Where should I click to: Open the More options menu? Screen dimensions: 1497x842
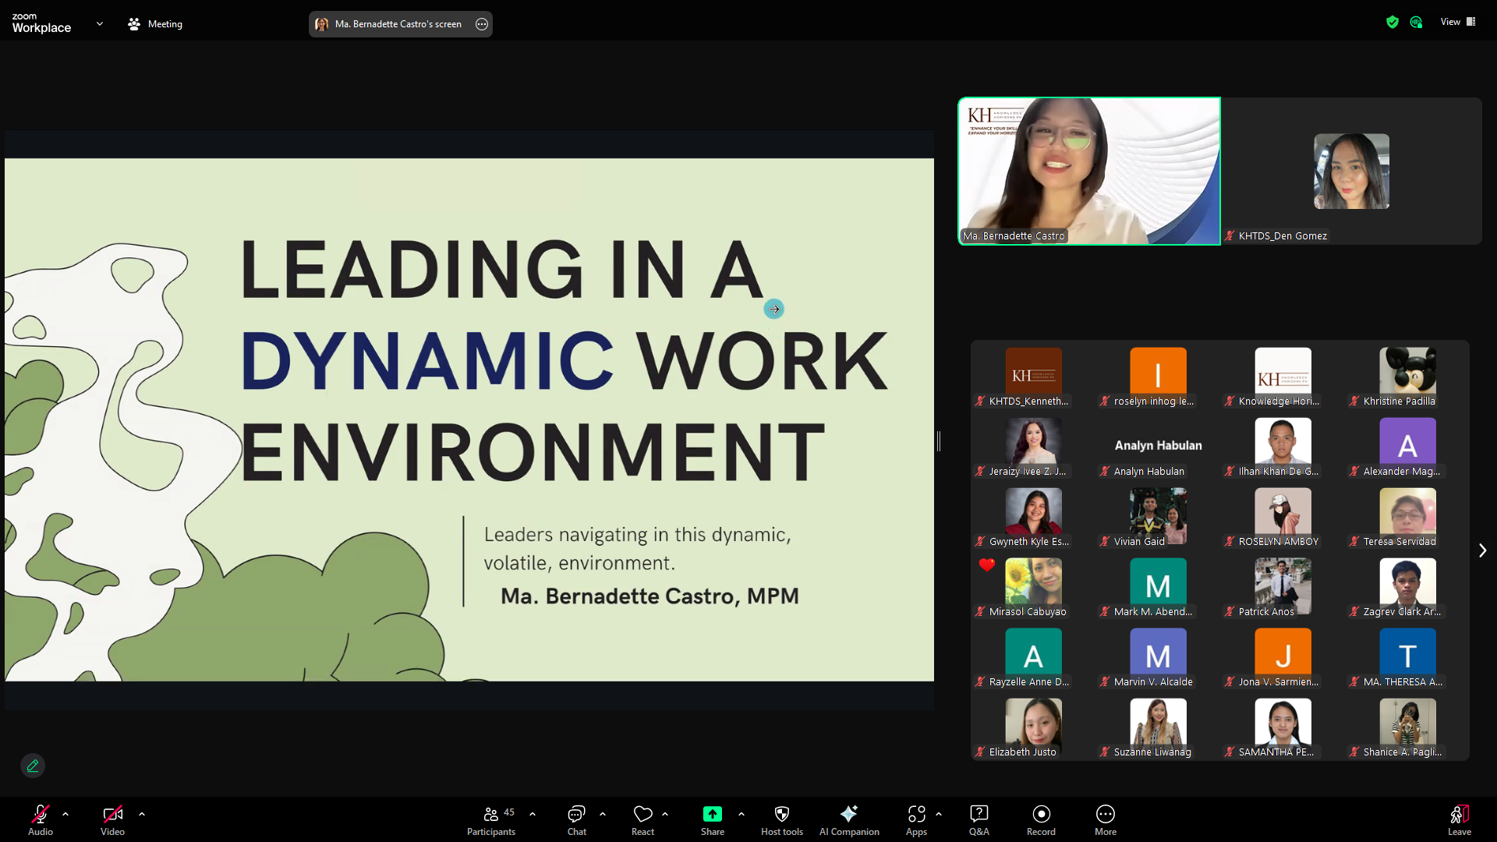click(x=1105, y=814)
